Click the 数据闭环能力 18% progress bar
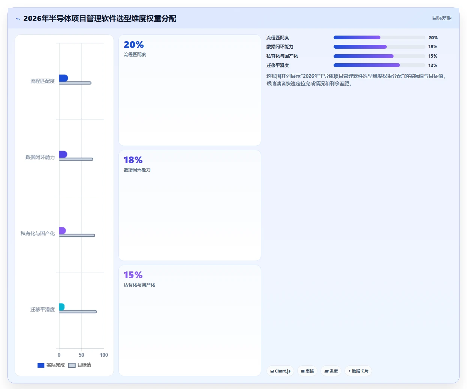Viewport: 467px width, 389px height. [x=379, y=47]
